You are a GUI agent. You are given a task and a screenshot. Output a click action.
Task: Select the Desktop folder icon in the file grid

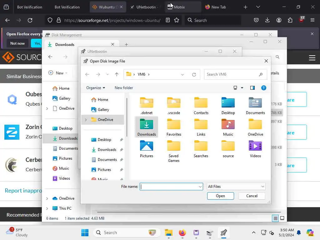pyautogui.click(x=228, y=106)
